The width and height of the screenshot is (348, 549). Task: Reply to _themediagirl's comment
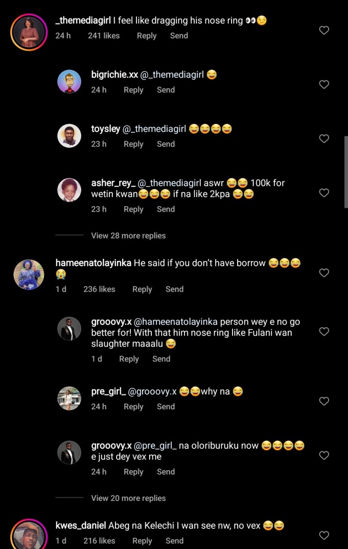pos(147,36)
